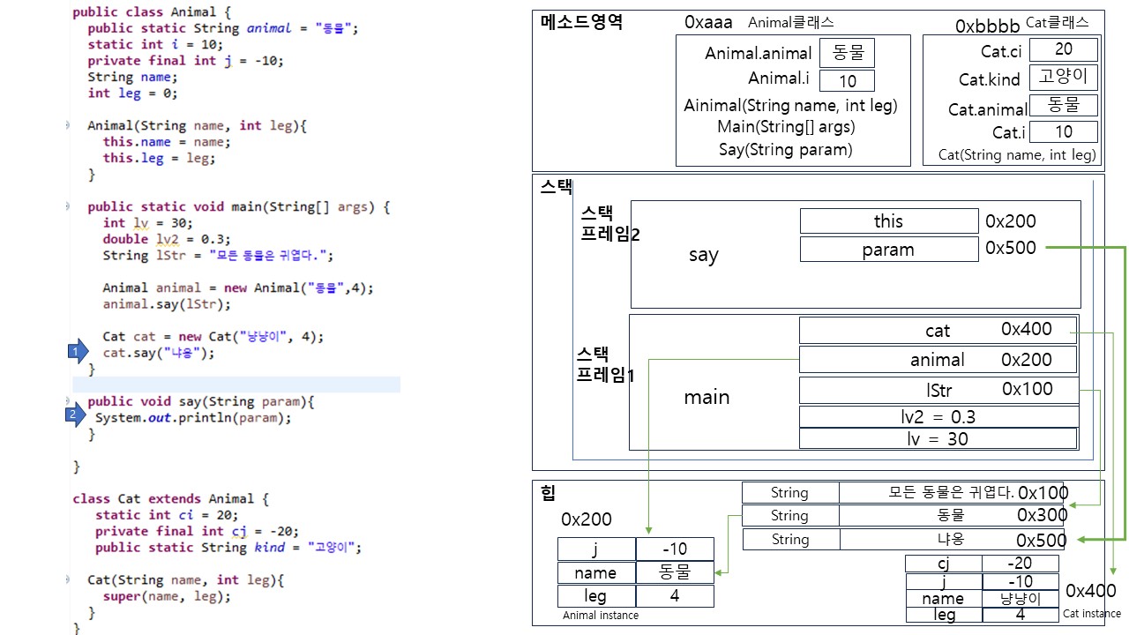Collapse the Cat constructor code fold marker
Image resolution: width=1129 pixels, height=635 pixels.
pyautogui.click(x=67, y=580)
